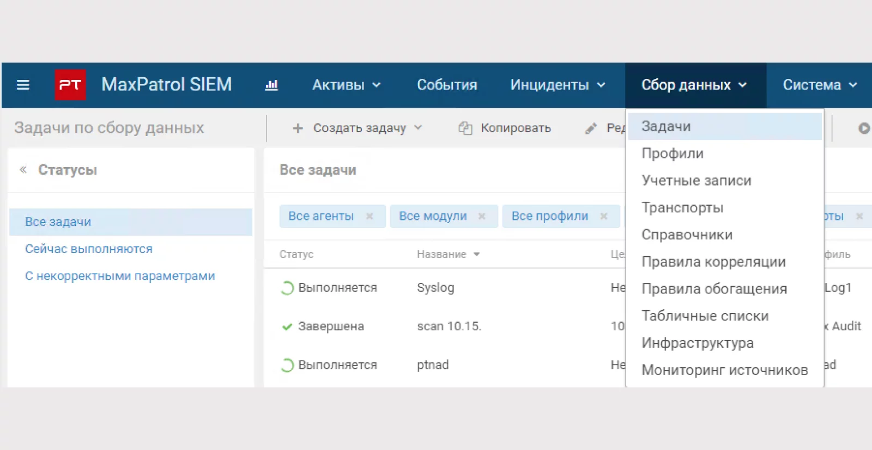Click the green checkmark for scan 10.15.
Screen dimensions: 872x450
click(x=287, y=326)
